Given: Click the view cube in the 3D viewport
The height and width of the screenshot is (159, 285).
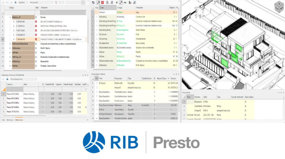Looking at the screenshot, I should click(279, 7).
